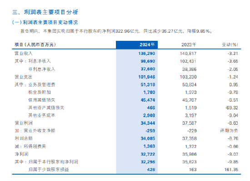This screenshot has width=250, height=181.
Task: Select the 利润总额 row label
Action: [24, 138]
